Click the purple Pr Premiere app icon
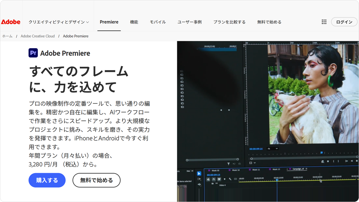Screen dimensions: 359x202 [x=33, y=53]
